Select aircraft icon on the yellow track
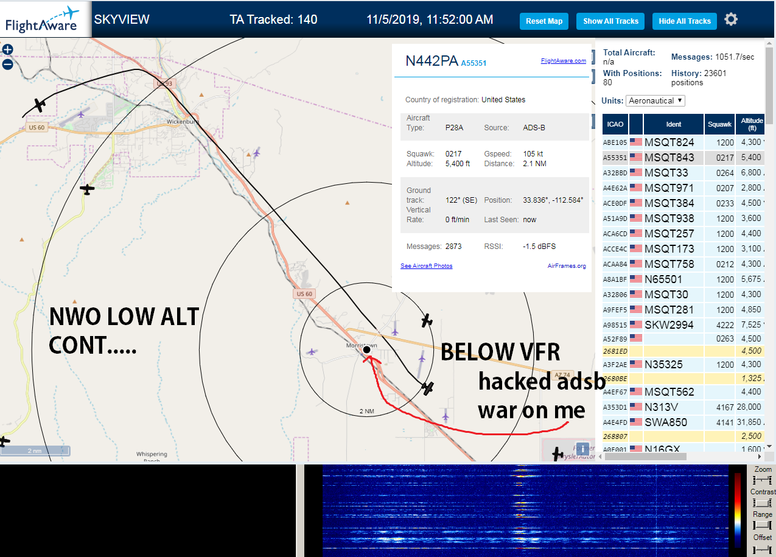The width and height of the screenshot is (776, 557). point(88,190)
